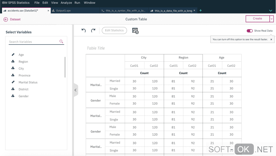Switch to the Output1.spv tab
Image resolution: width=276 pixels, height=156 pixels.
coord(75,11)
